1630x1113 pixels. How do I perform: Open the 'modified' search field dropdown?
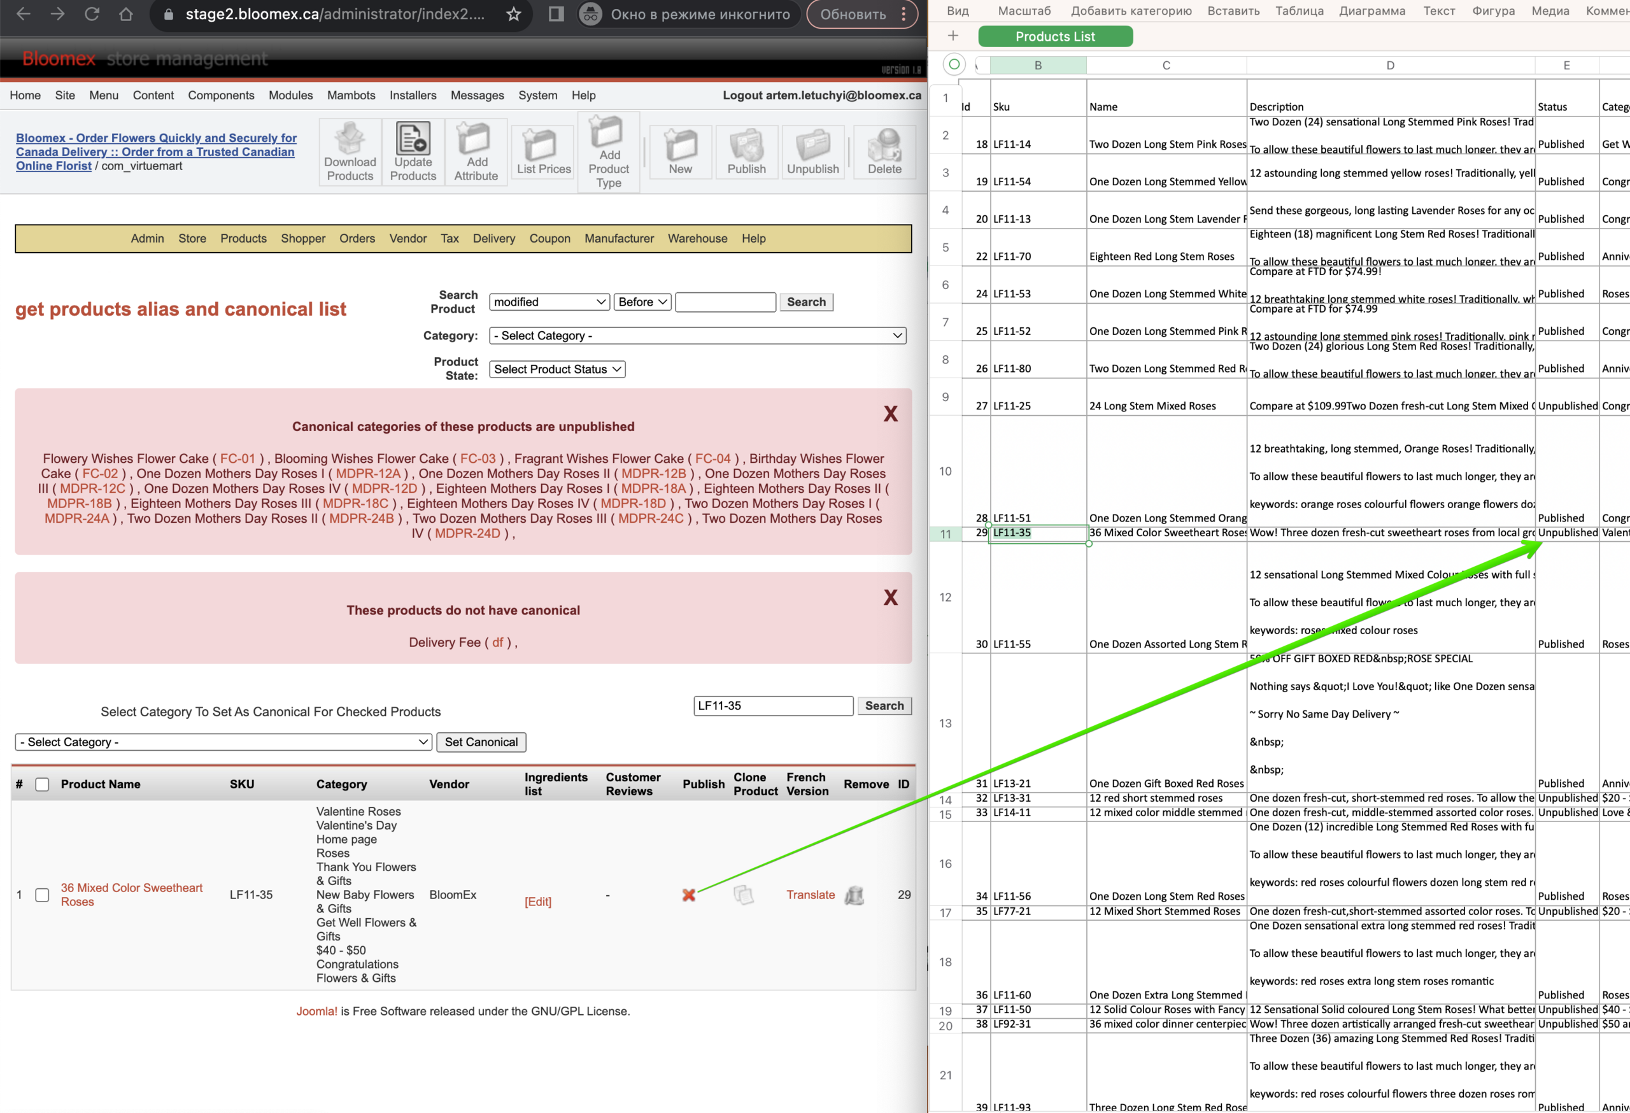click(549, 302)
